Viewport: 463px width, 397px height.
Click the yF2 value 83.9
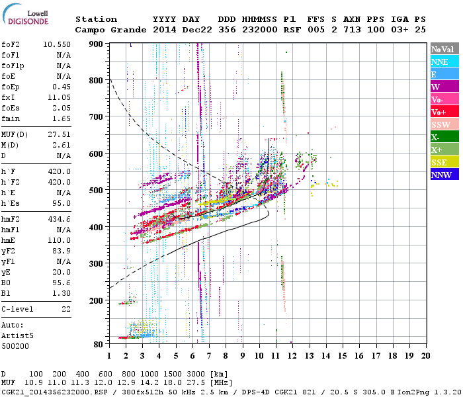(x=62, y=251)
